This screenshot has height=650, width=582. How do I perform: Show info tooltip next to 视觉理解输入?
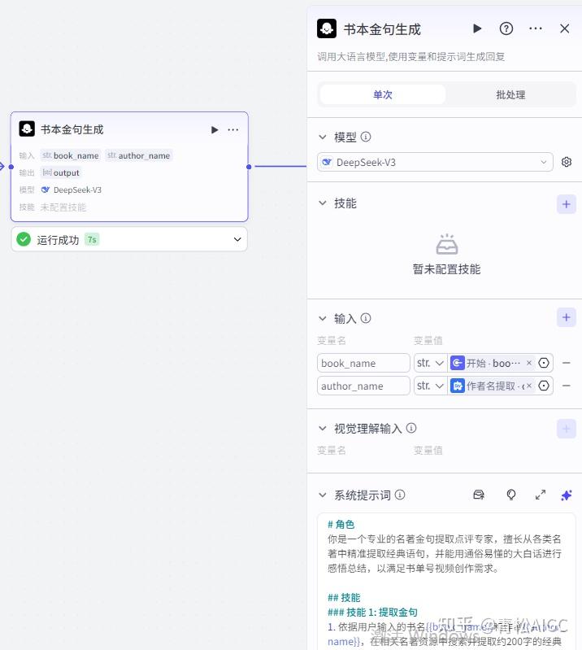[411, 428]
